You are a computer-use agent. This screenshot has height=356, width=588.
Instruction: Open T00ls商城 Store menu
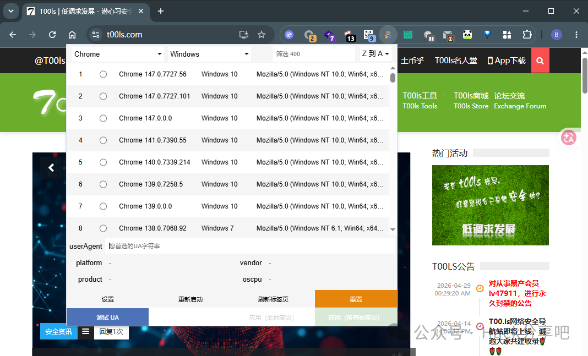tap(471, 101)
